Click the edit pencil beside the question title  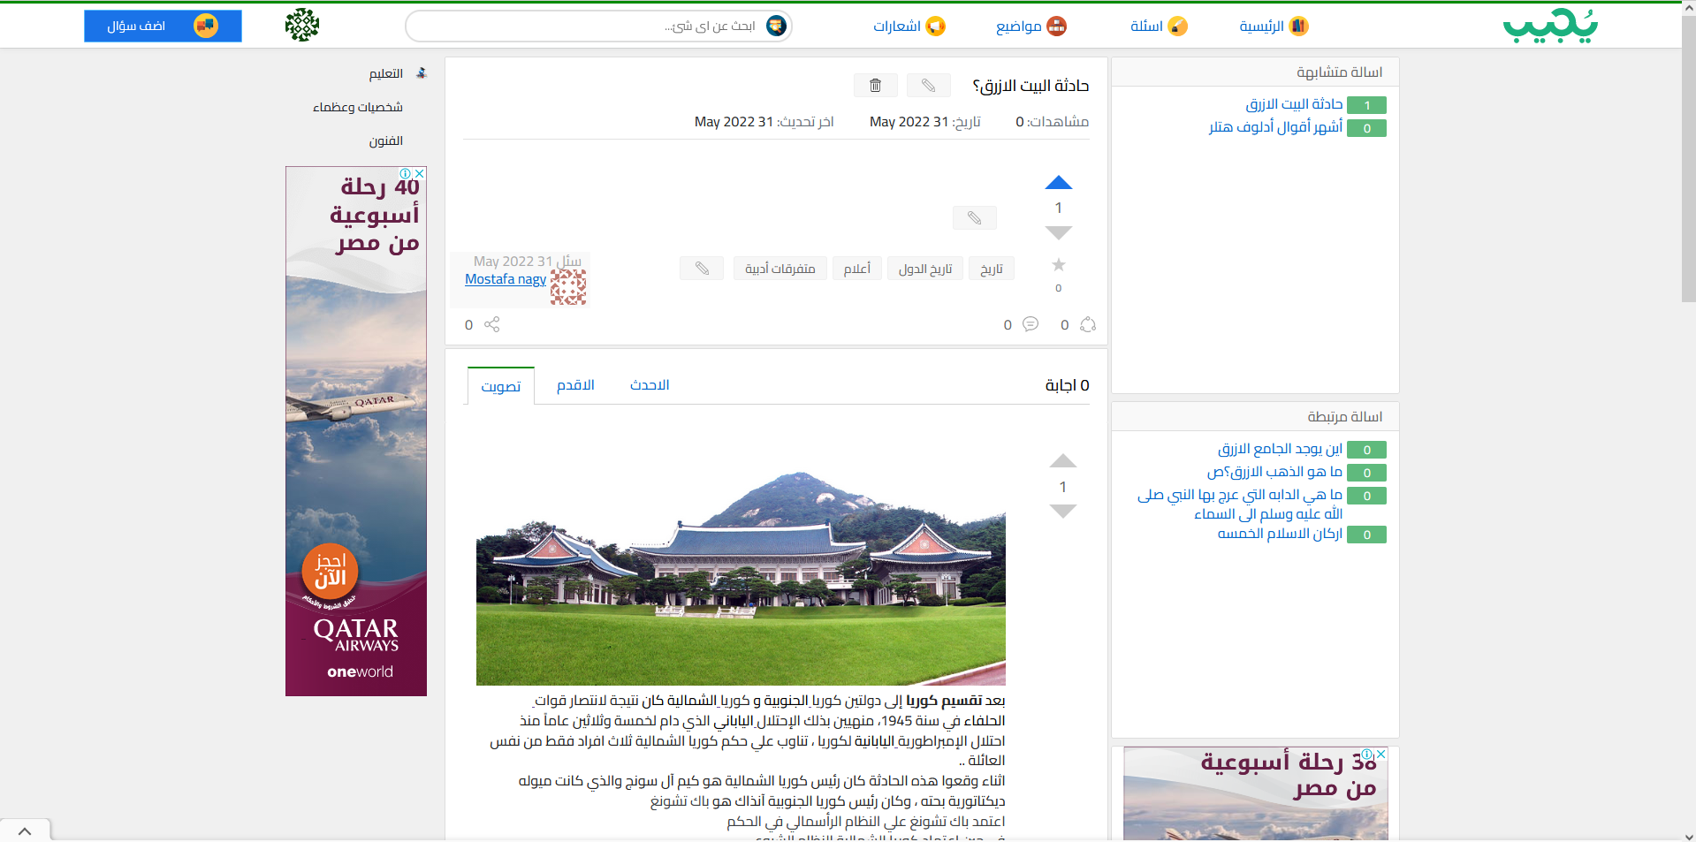coord(928,86)
